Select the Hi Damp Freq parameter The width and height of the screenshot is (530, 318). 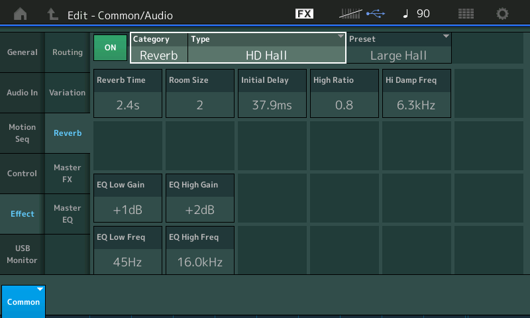pyautogui.click(x=417, y=93)
